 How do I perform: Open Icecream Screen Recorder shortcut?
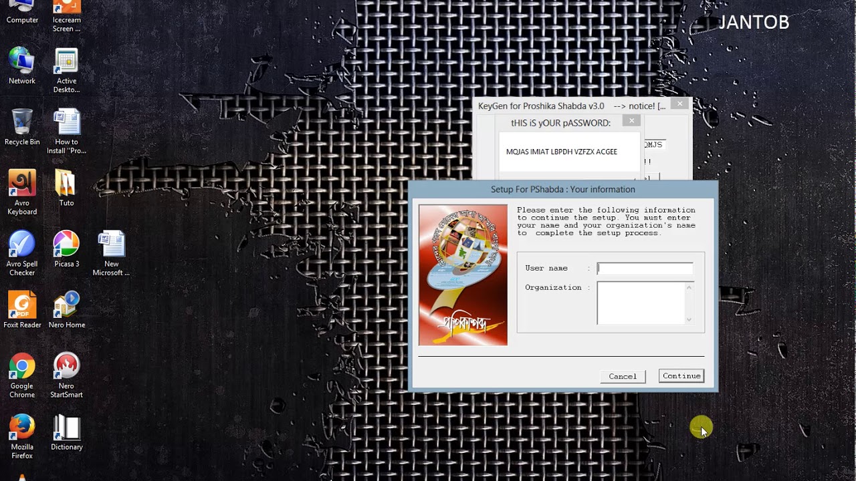[66, 15]
